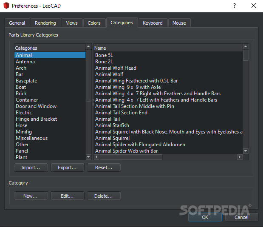
Task: Select the Animal category
Action: coord(50,55)
